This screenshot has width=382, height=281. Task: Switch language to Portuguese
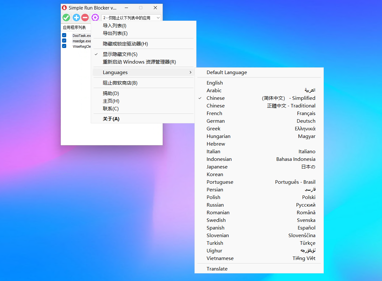(x=259, y=182)
